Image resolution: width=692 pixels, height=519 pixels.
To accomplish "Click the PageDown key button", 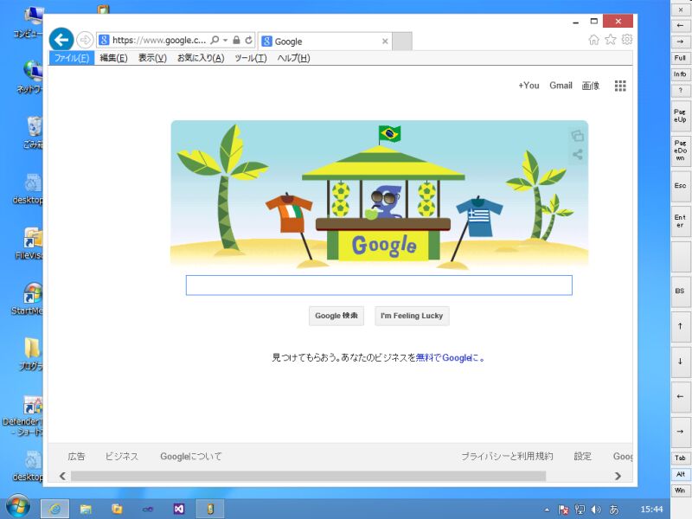I will click(x=680, y=151).
